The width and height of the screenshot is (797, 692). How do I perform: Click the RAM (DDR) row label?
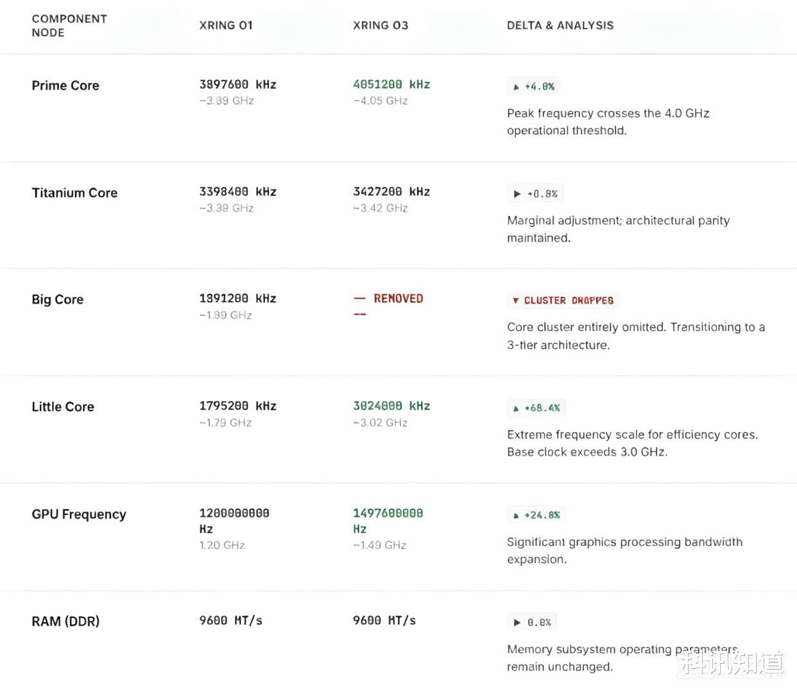click(x=65, y=621)
